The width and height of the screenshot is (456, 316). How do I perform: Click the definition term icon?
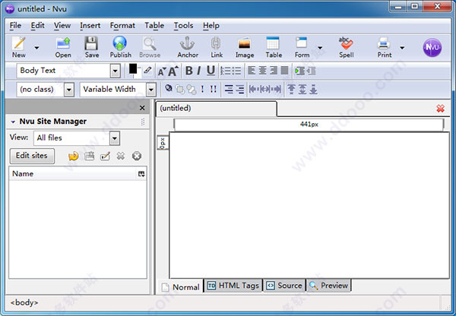pyautogui.click(x=229, y=89)
